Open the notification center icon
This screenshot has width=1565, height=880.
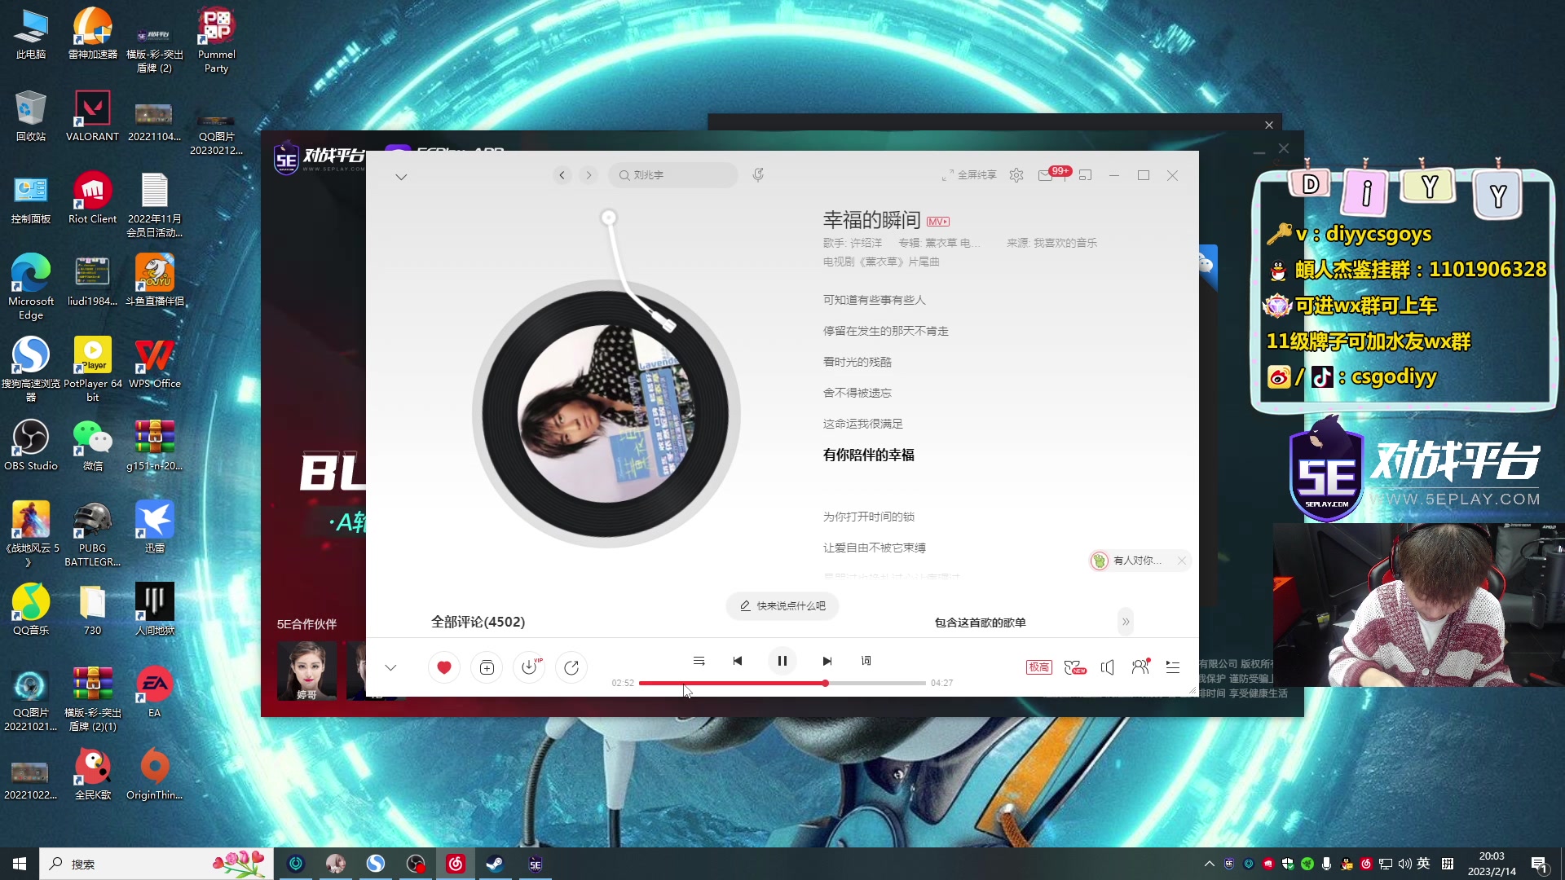coord(1539,865)
